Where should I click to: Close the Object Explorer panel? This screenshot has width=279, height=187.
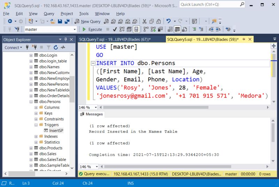71,39
